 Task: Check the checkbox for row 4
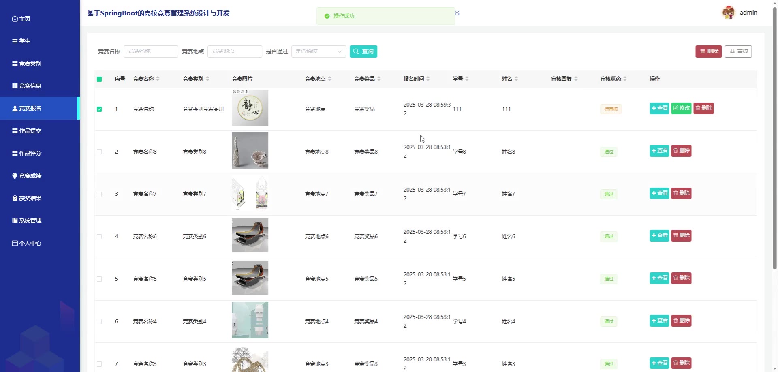pos(99,237)
